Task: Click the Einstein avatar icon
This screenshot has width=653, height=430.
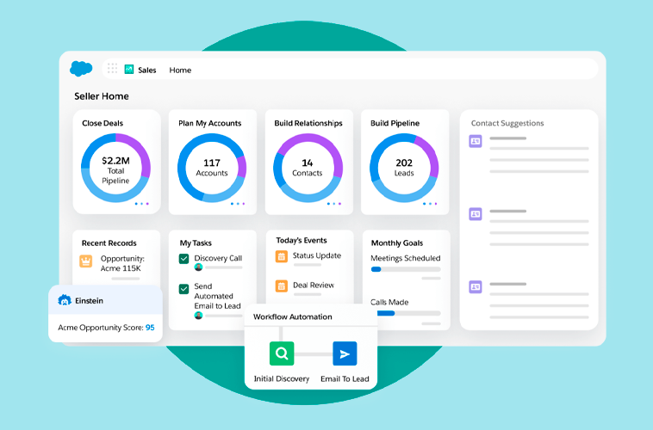Action: click(65, 300)
